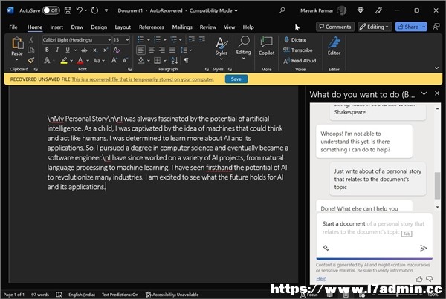Switch to the Design tab
The image size is (446, 299).
coord(99,27)
